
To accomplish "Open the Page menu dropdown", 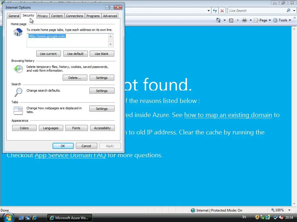I will point(270,20).
